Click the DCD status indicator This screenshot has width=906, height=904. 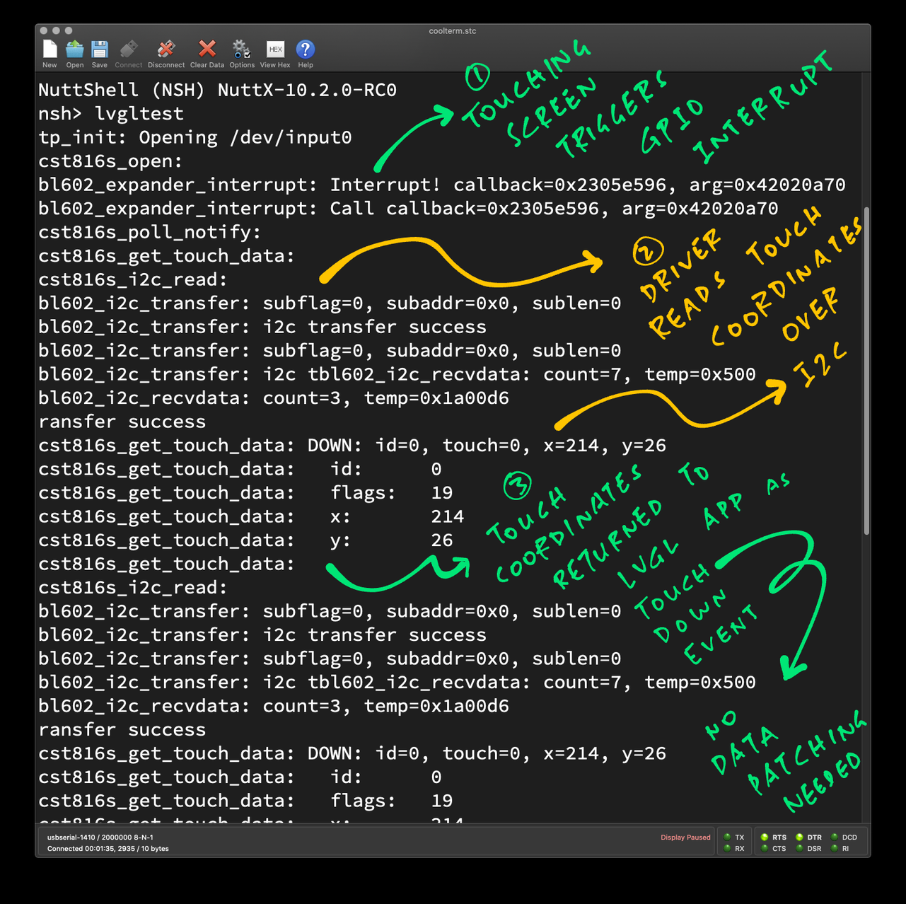coord(835,838)
